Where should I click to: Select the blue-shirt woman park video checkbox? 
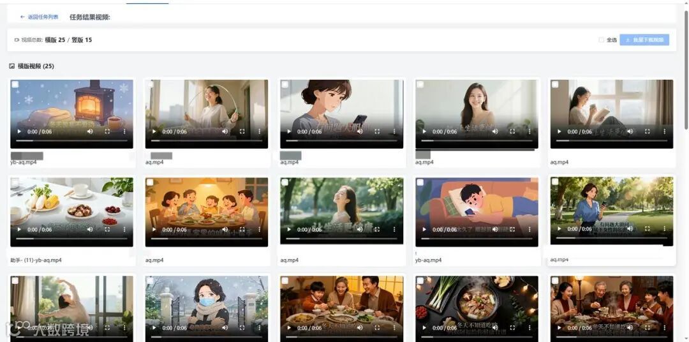point(555,182)
